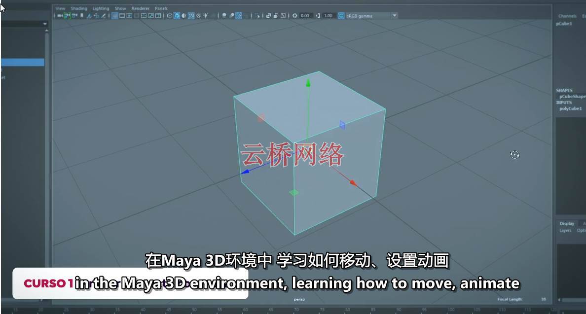
Task: Enable the wireframe on shaded toggle
Action: (191, 15)
